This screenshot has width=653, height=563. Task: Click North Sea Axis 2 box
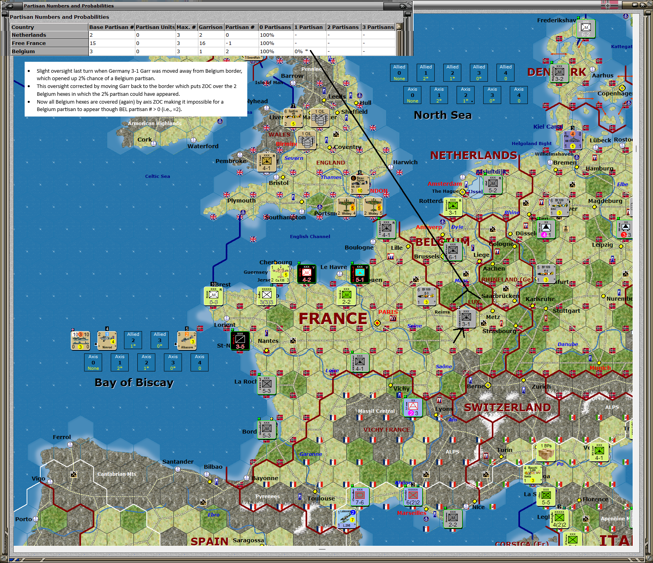coord(466,95)
